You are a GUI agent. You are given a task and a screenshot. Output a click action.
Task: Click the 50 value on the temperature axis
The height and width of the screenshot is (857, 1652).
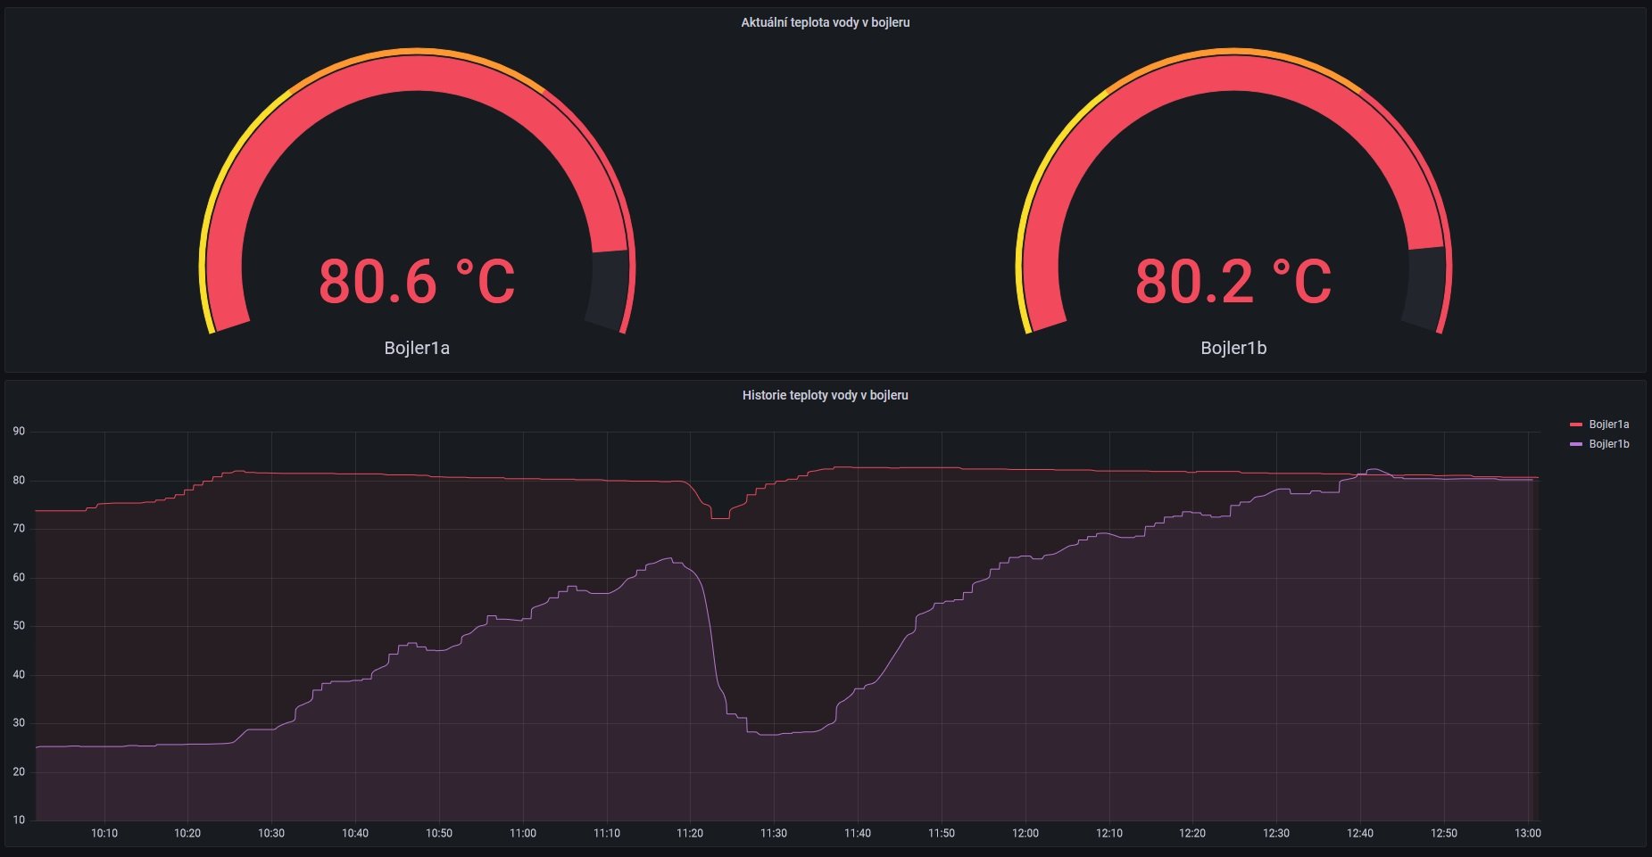[x=19, y=626]
